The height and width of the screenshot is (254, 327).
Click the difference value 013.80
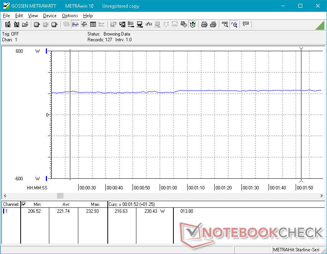coord(187,211)
